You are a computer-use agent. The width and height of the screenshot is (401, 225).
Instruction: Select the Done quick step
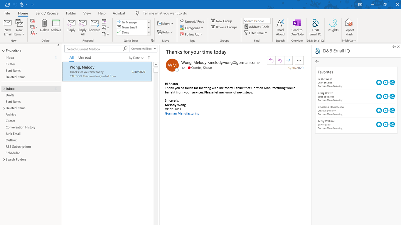click(x=131, y=33)
